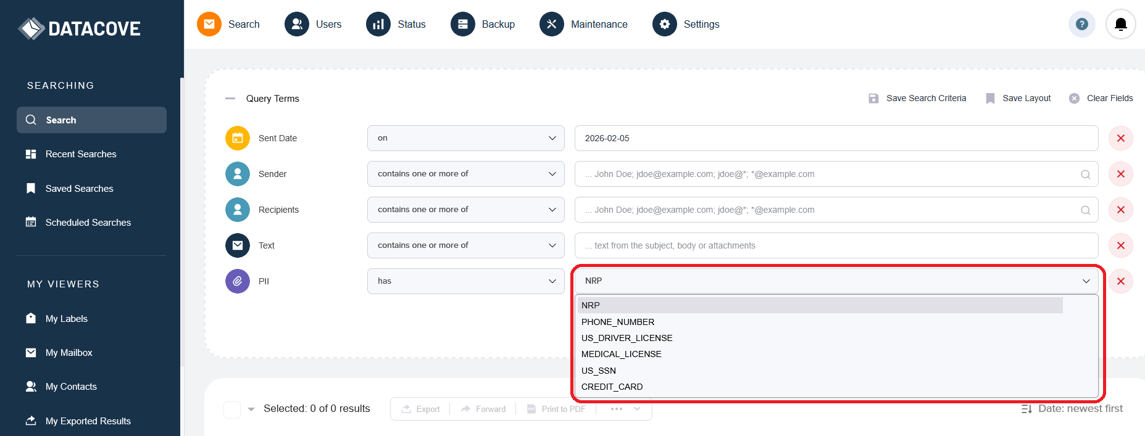
Task: Open the PII 'has' operator dropdown
Action: click(x=466, y=281)
